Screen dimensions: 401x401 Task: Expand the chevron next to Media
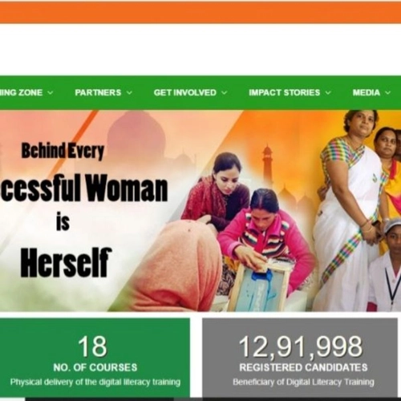pos(387,93)
